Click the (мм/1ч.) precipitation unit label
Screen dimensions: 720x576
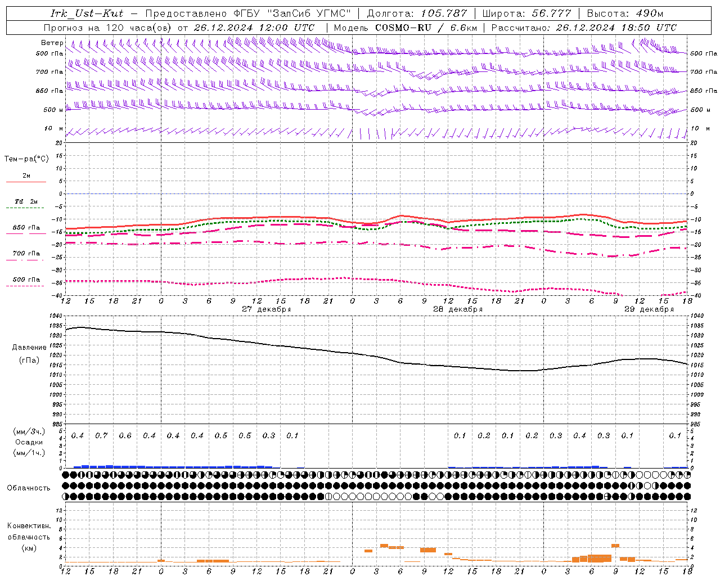29,453
